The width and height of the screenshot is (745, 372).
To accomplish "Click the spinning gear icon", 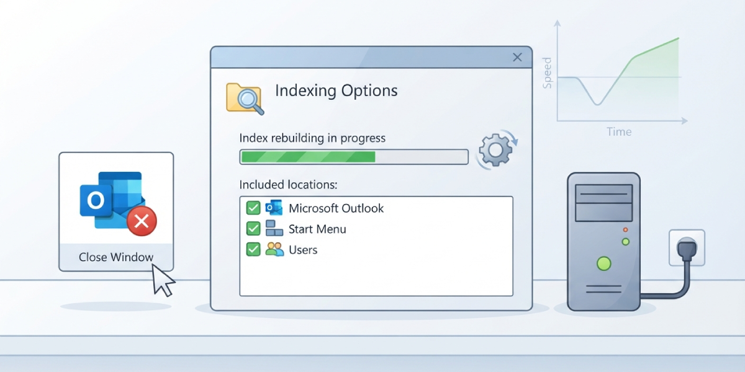I will [496, 149].
